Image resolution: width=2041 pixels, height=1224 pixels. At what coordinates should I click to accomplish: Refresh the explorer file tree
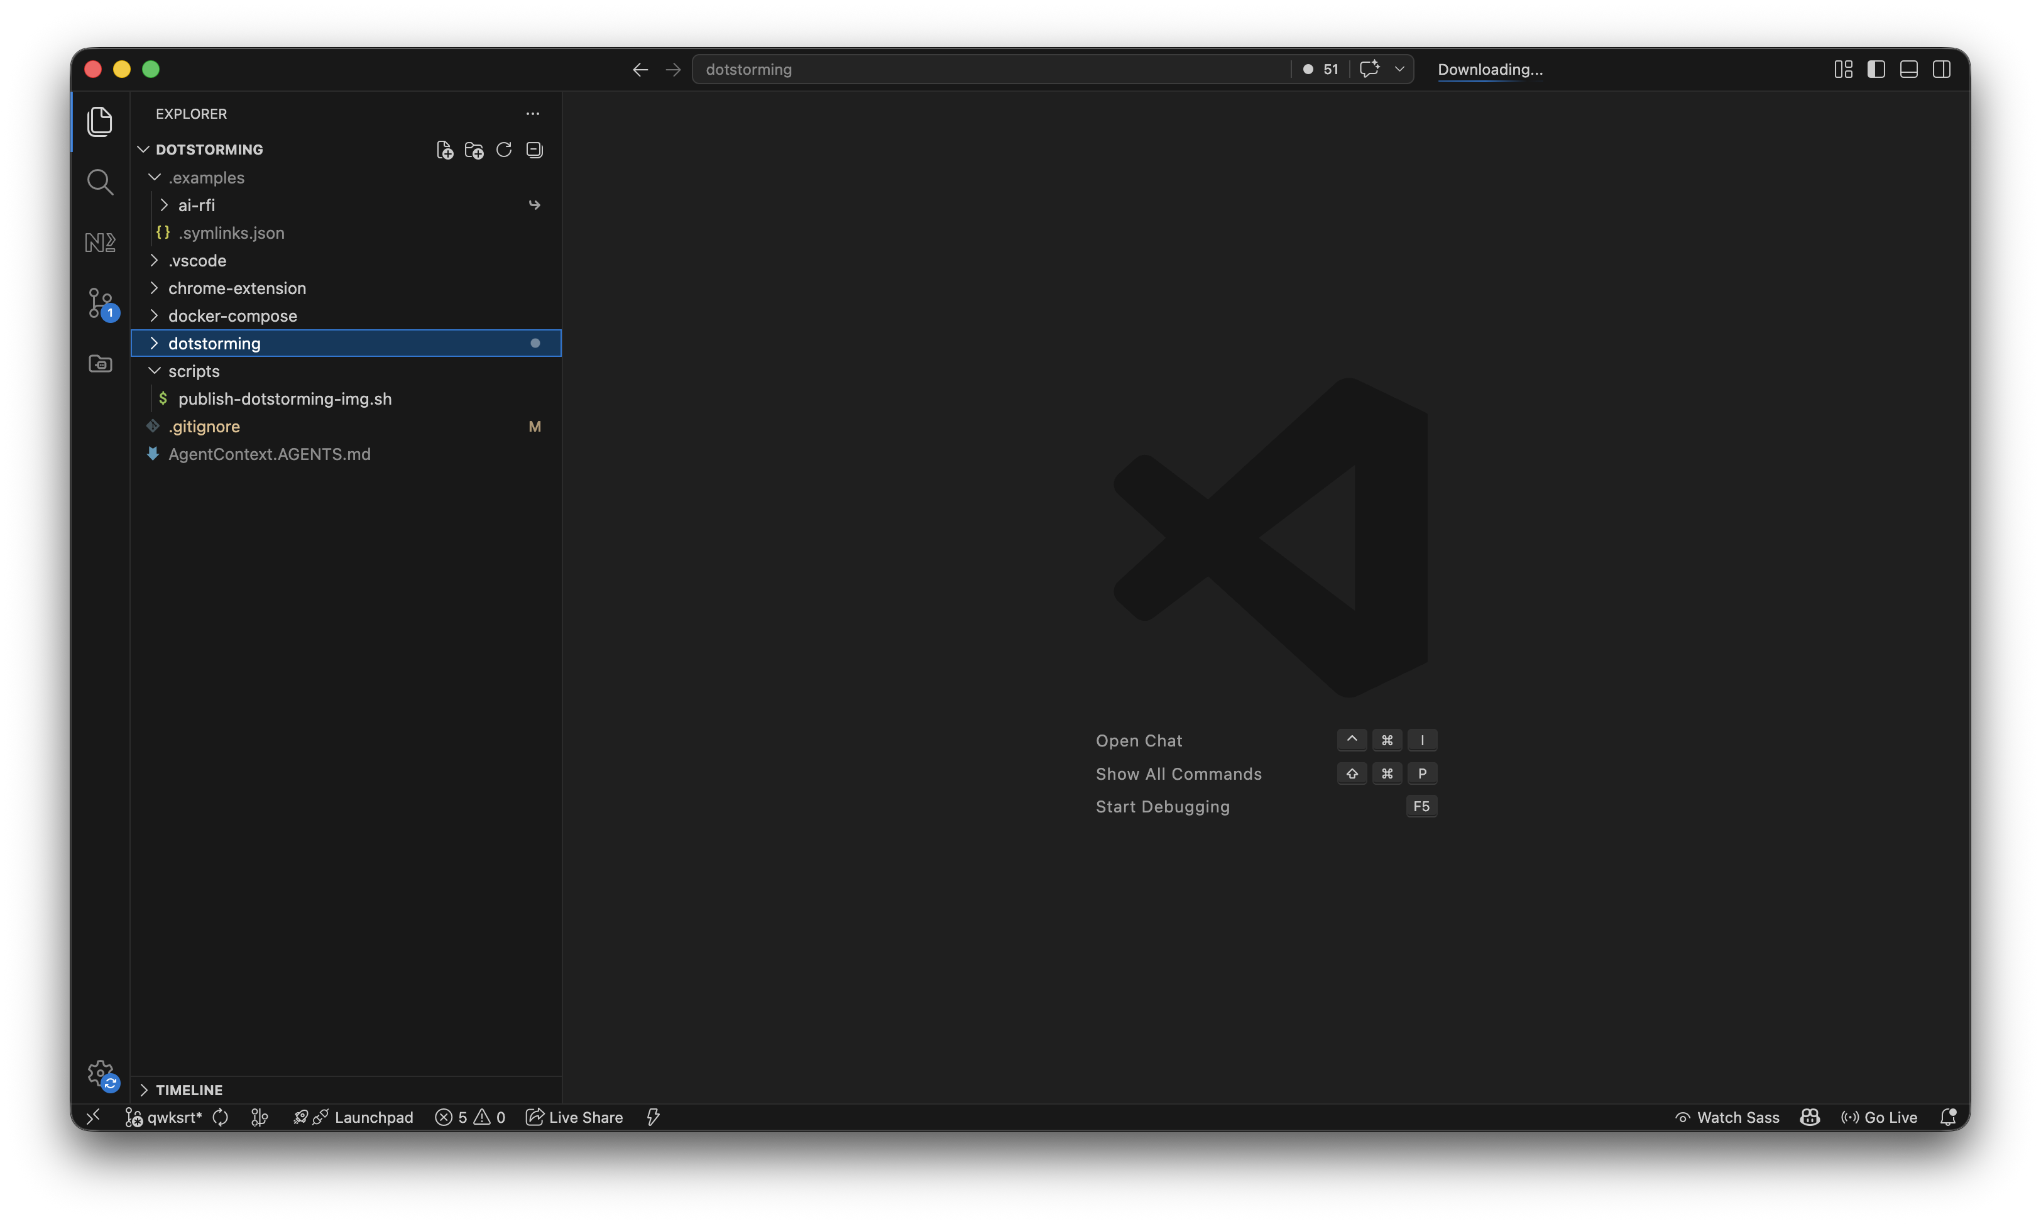pyautogui.click(x=504, y=150)
